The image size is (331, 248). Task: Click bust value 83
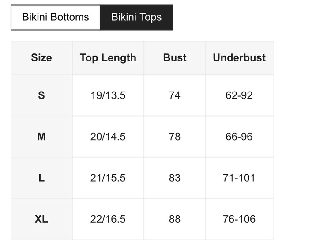tap(175, 178)
